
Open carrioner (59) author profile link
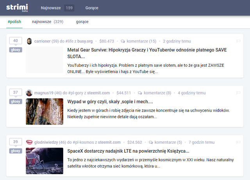tap(46, 41)
